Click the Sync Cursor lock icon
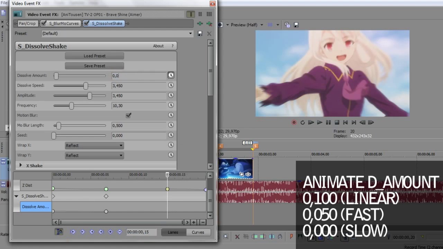The width and height of the screenshot is (443, 249). [x=59, y=232]
